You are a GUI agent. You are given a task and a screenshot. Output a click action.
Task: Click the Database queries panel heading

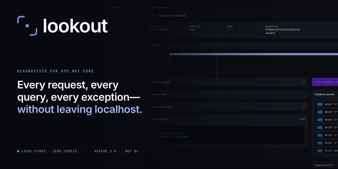click(325, 94)
